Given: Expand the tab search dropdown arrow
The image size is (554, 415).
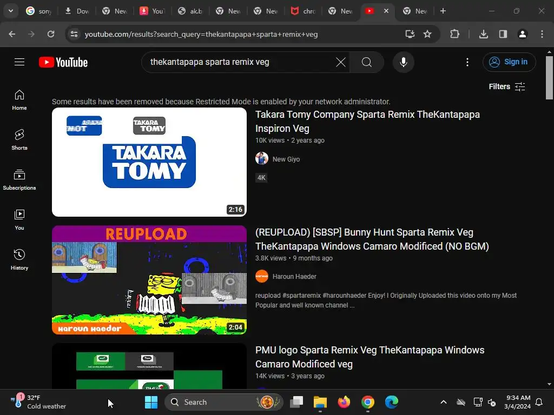Looking at the screenshot, I should pos(11,11).
